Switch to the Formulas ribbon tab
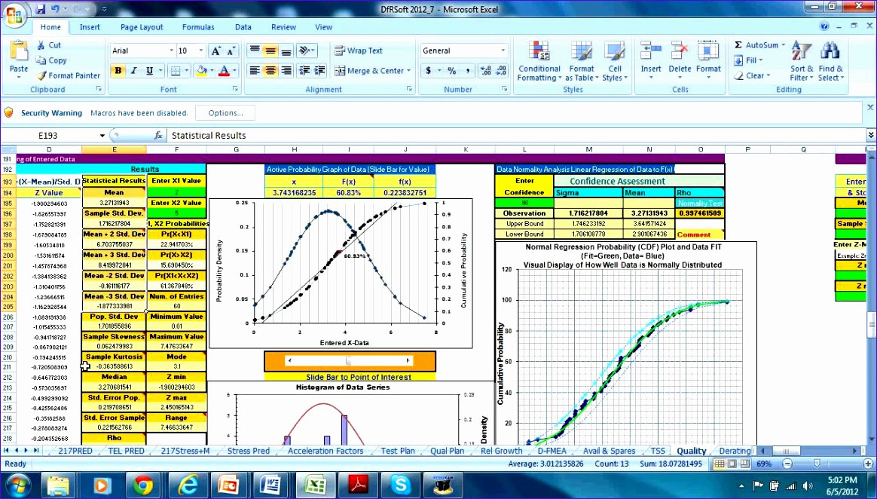Screen dimensions: 877x499 [198, 27]
